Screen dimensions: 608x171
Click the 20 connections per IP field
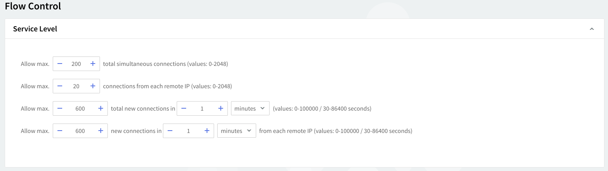tap(76, 86)
